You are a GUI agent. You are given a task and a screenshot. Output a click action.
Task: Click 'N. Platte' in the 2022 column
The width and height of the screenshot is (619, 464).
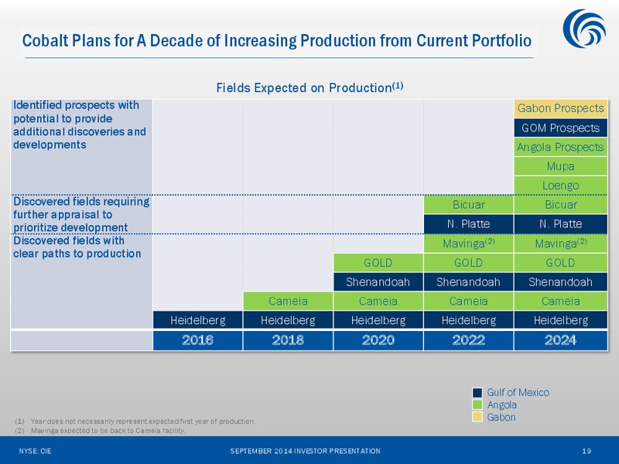(x=469, y=224)
